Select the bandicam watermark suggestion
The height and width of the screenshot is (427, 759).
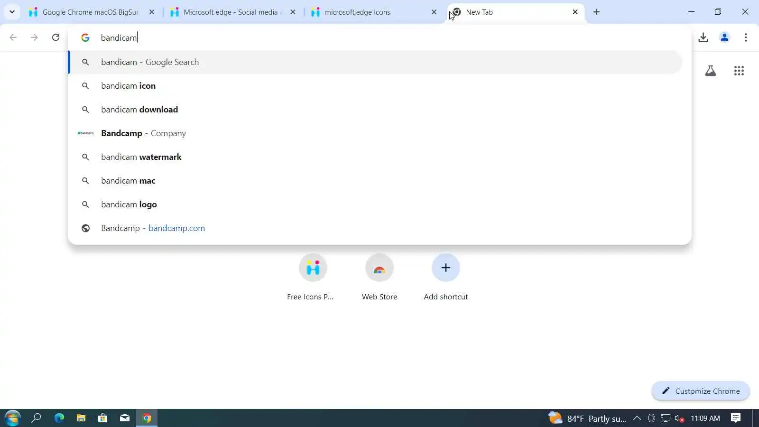point(375,157)
